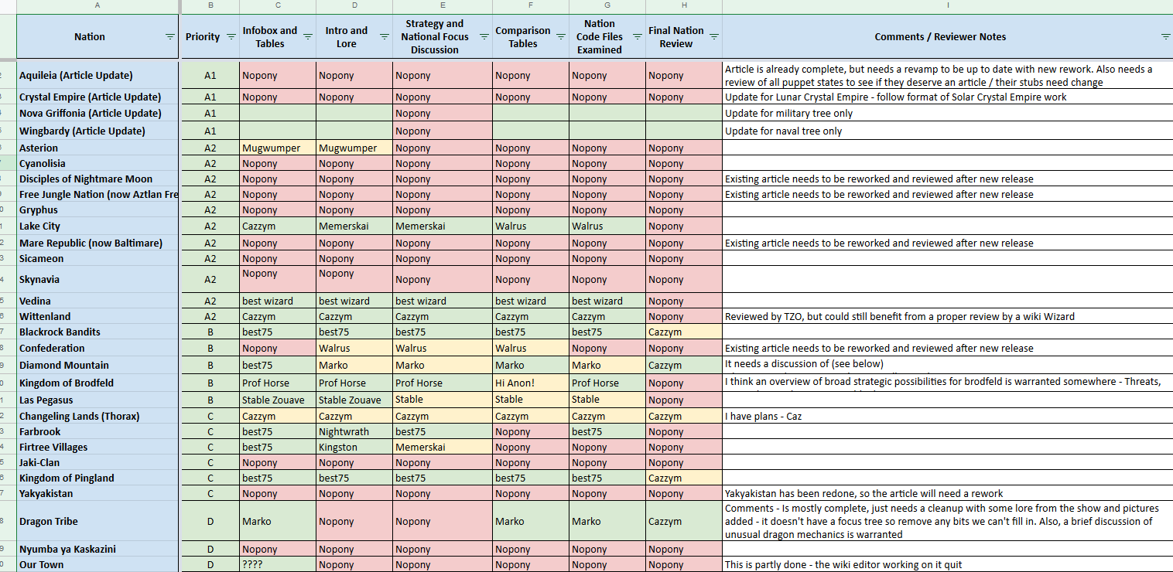Select the "Nova Griffonia (Article Update)" cell
This screenshot has height=572, width=1173.
coord(97,114)
